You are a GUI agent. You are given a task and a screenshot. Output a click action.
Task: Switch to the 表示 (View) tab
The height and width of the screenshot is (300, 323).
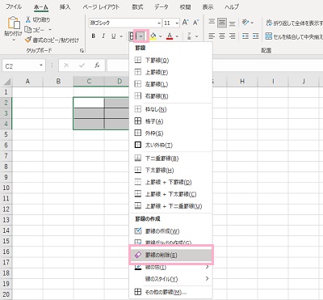click(208, 7)
